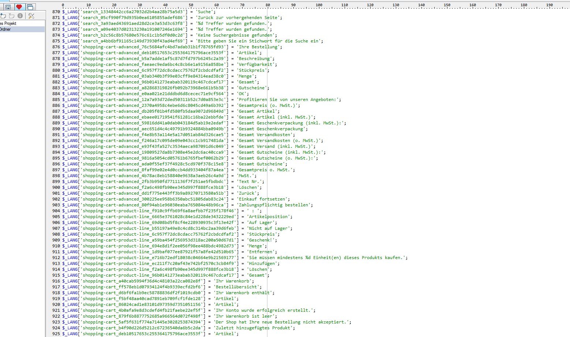Click line number 920 in the gutter

[x=56, y=304]
